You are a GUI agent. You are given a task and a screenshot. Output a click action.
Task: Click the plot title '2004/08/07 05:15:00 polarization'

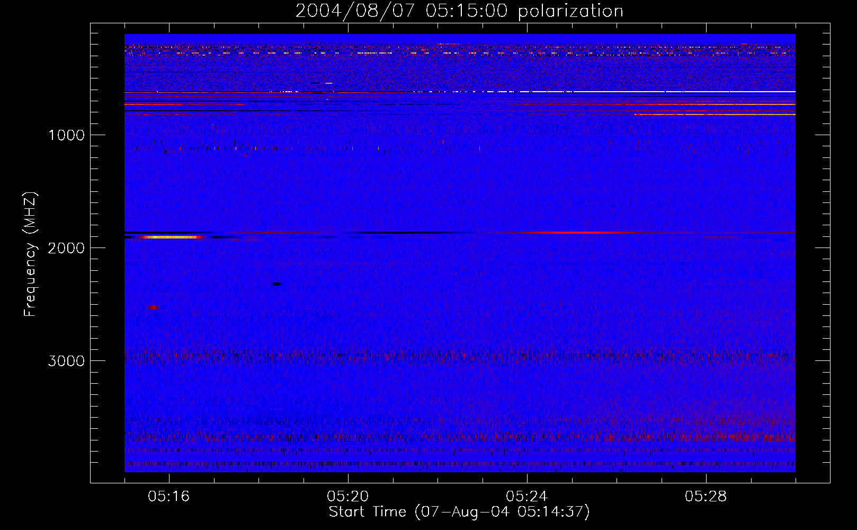pos(459,11)
